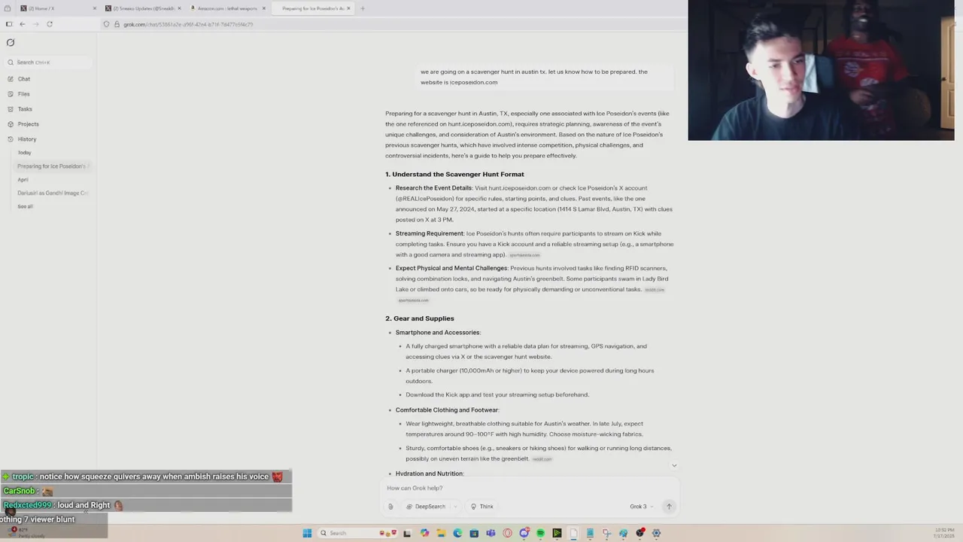Toggle Think mode
Image resolution: width=963 pixels, height=542 pixels.
[x=481, y=507]
